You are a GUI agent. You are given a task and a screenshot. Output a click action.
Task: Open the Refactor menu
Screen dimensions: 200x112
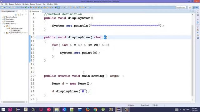(x=18, y=4)
